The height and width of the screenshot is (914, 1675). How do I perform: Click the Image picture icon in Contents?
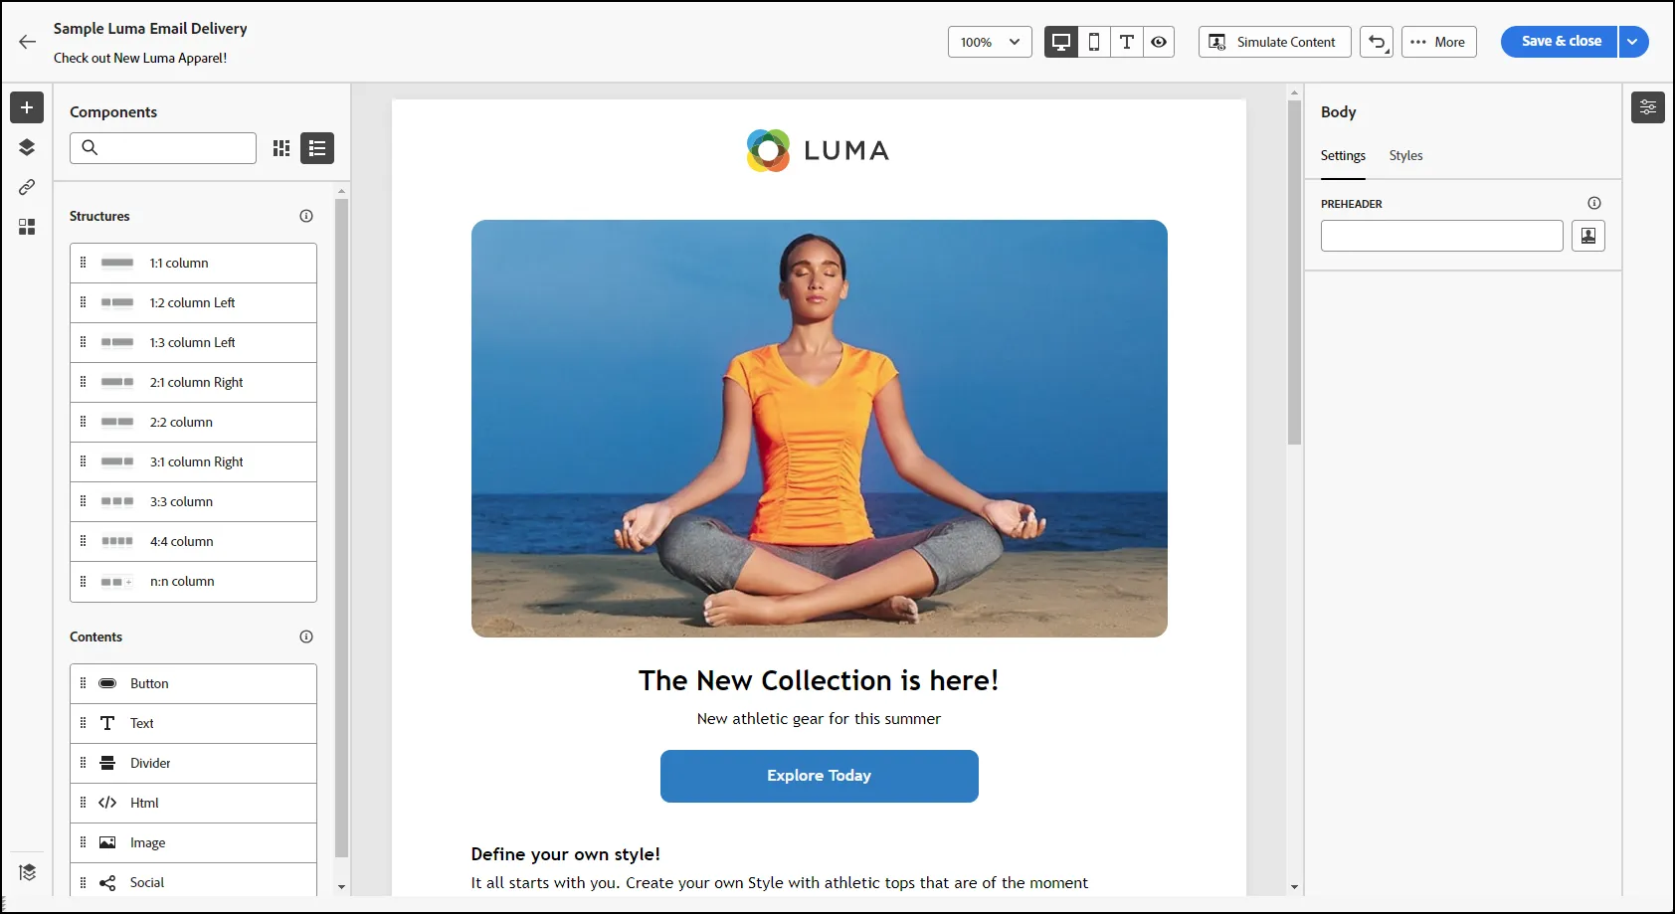(x=107, y=843)
